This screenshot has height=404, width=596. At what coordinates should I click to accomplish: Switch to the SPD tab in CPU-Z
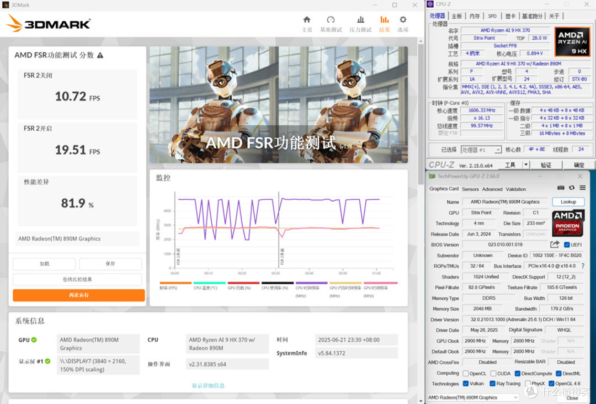(x=492, y=16)
